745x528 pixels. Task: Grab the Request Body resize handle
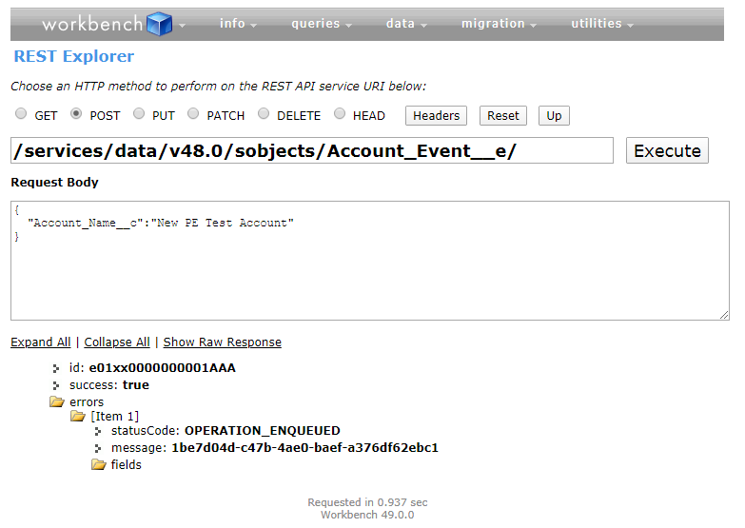tap(724, 315)
